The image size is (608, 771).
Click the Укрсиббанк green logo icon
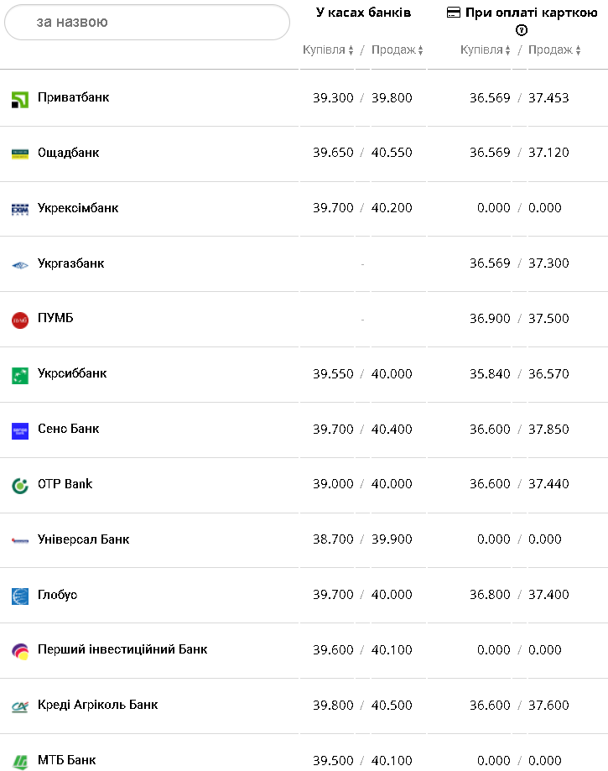coord(20,375)
